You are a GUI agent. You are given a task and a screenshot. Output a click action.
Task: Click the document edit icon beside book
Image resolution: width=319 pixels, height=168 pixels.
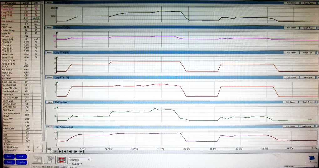(49, 160)
